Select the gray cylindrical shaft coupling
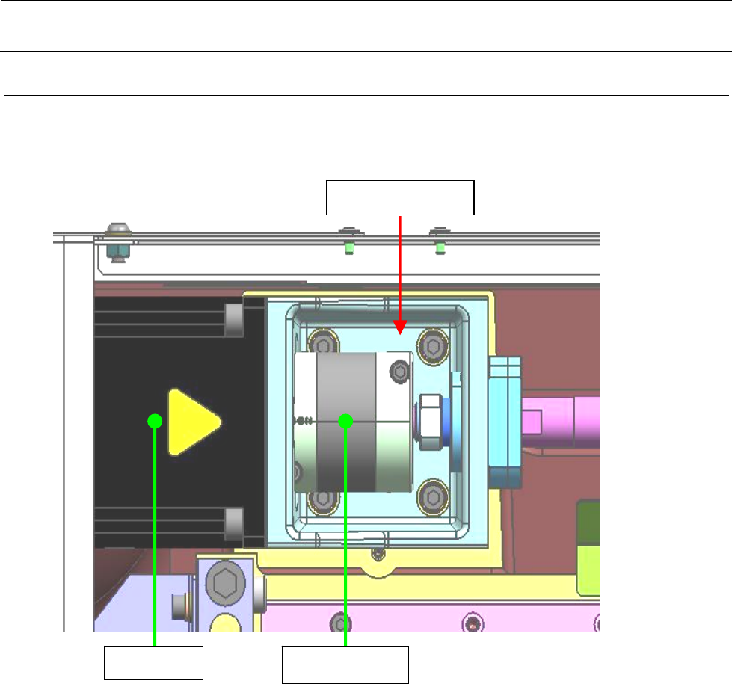 pyautogui.click(x=354, y=422)
